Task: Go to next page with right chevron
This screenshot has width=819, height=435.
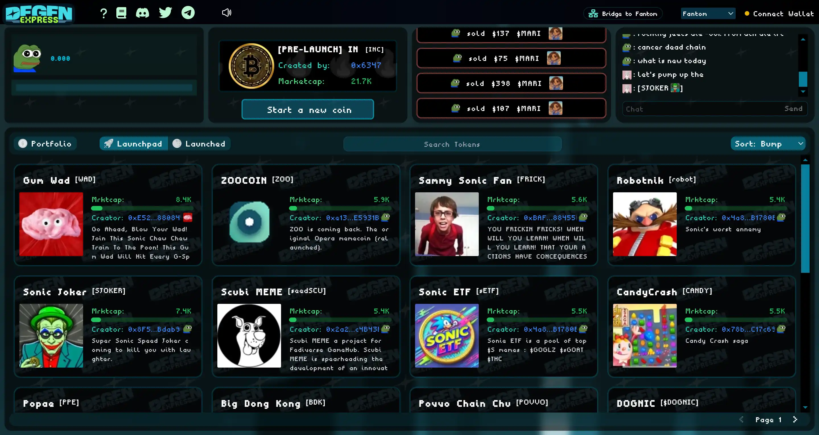Action: tap(795, 419)
